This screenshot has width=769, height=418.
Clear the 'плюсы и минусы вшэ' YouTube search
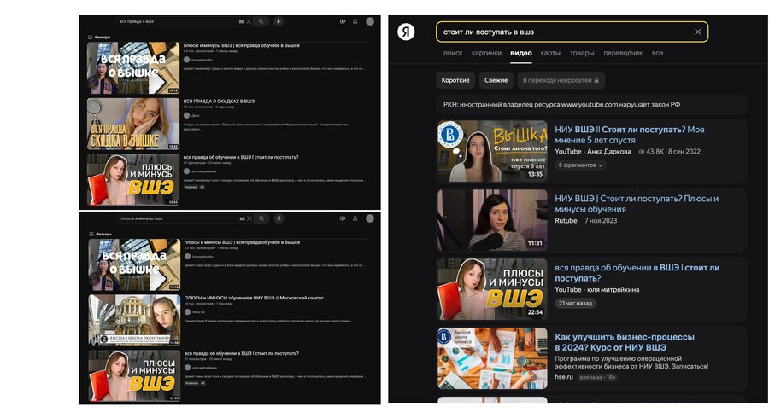coord(249,218)
